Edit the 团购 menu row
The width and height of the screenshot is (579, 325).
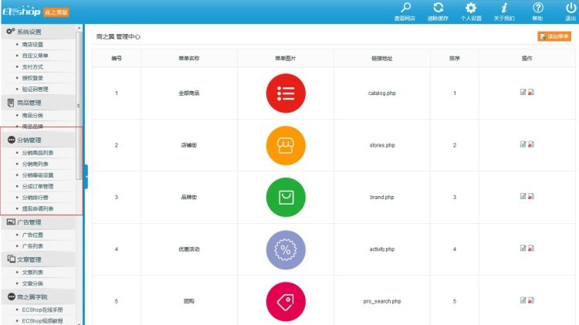(x=523, y=300)
